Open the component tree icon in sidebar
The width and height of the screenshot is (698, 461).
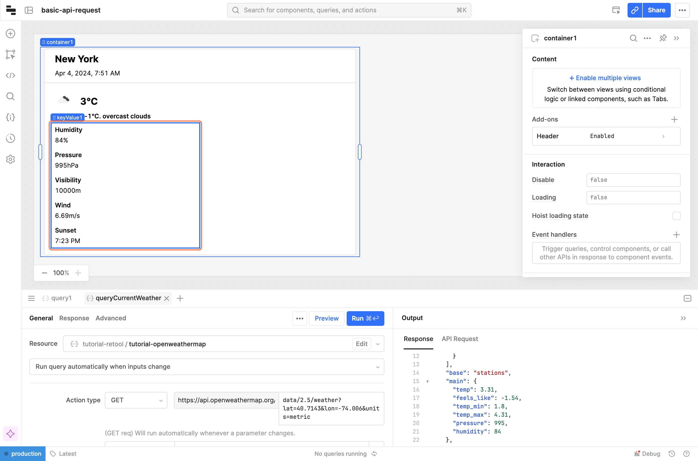[x=10, y=54]
